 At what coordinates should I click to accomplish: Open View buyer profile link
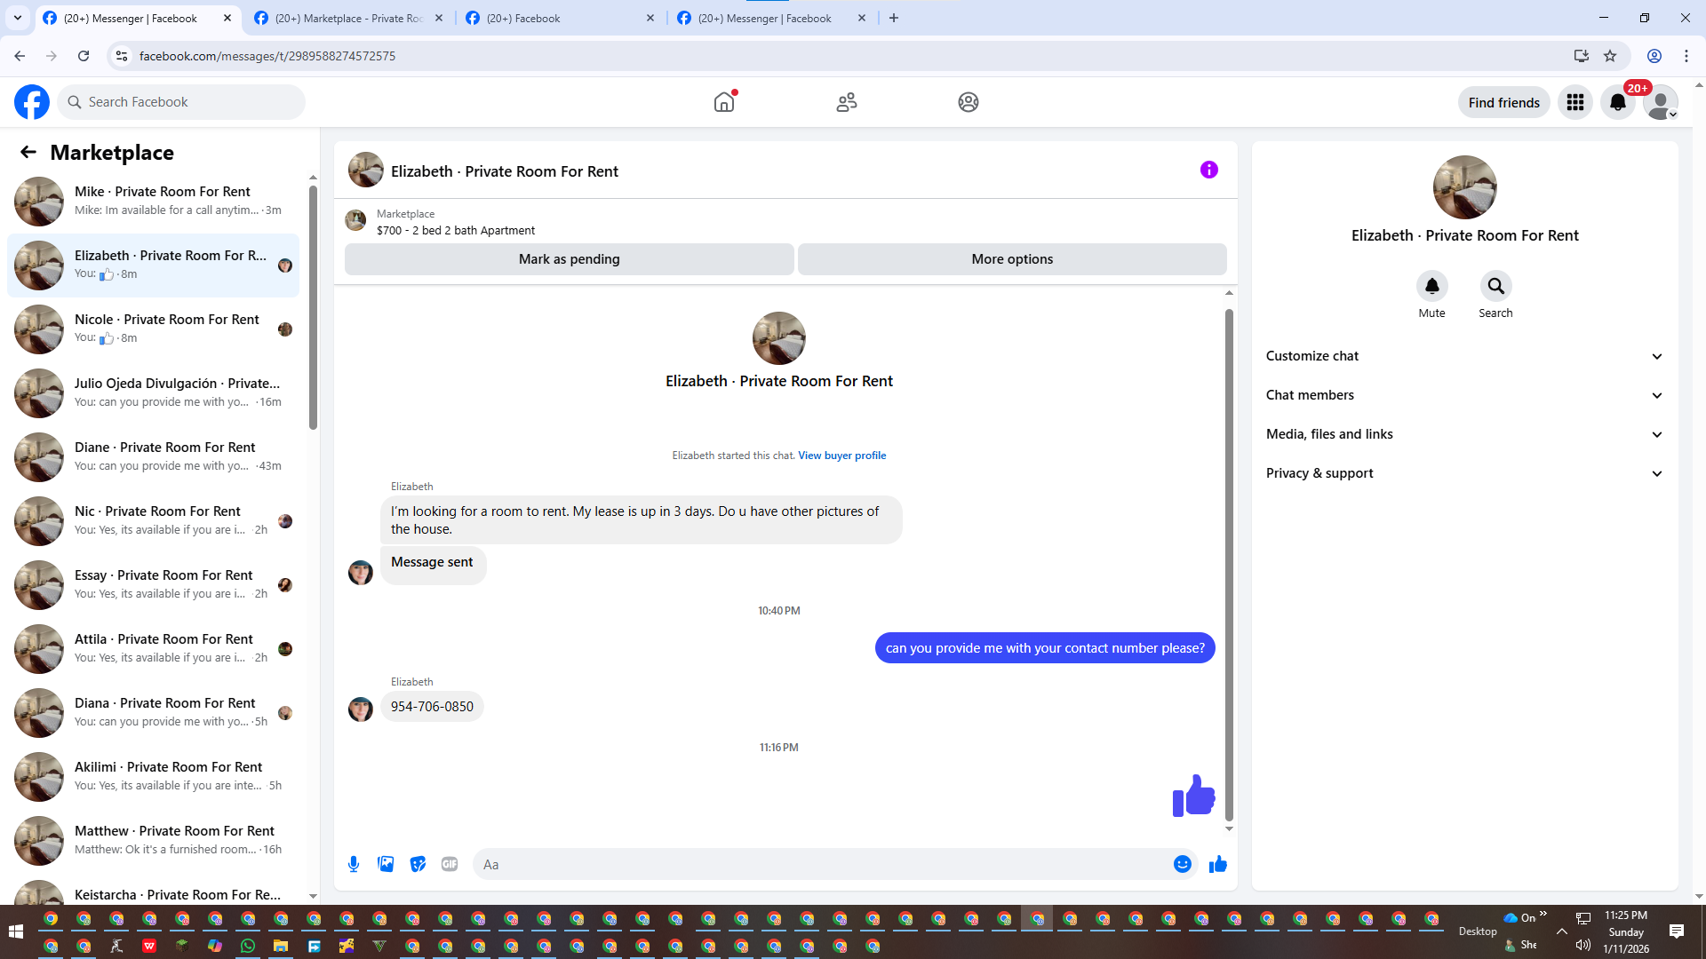click(x=841, y=456)
